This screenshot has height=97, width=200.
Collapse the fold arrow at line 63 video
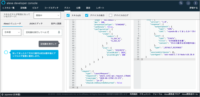75,34
